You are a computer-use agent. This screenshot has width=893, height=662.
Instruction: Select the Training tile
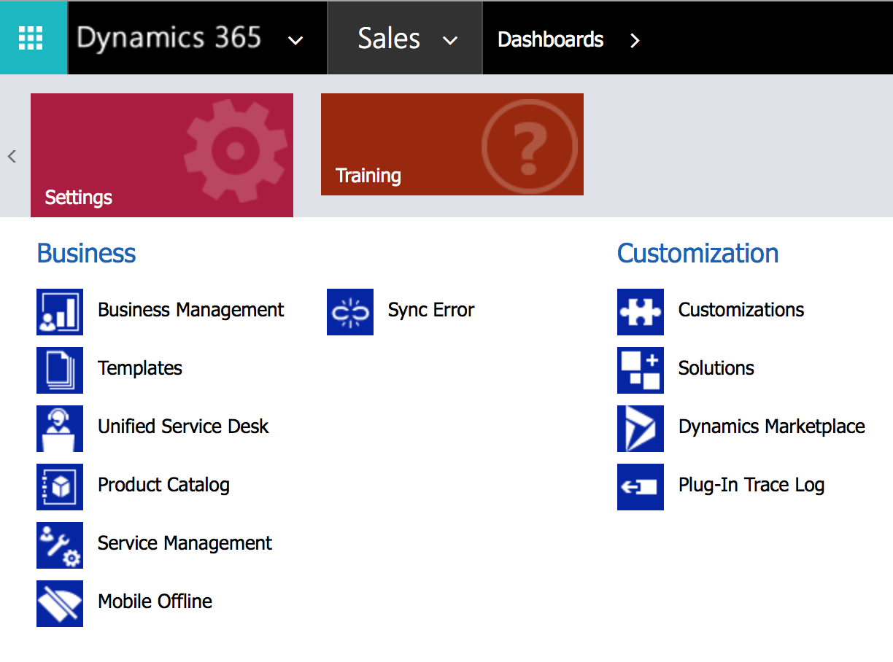(x=452, y=144)
